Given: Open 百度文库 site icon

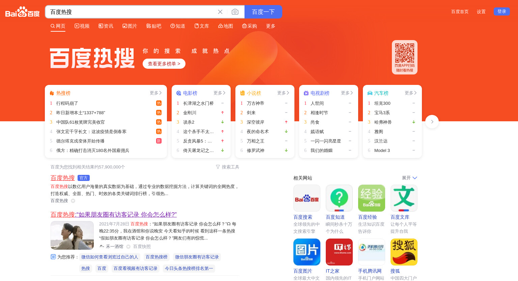Looking at the screenshot, I should pos(404,198).
